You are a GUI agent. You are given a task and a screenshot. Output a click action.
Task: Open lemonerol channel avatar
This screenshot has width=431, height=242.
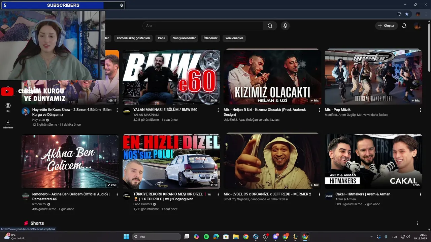tap(26, 196)
